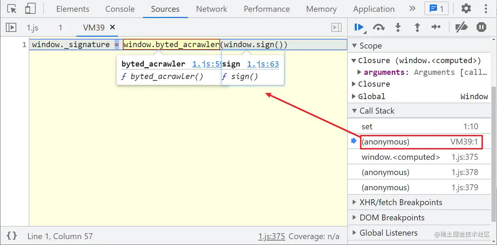Screen dimensions: 497x245
Task: Select the (anonymous) 1.js:379 frame
Action: click(419, 187)
